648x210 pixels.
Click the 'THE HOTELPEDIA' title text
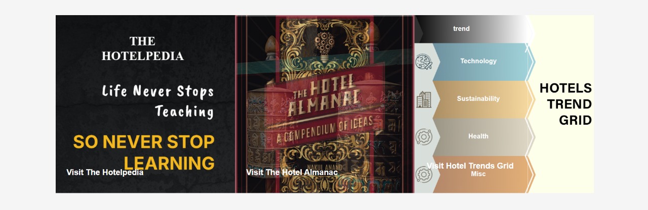(142, 48)
